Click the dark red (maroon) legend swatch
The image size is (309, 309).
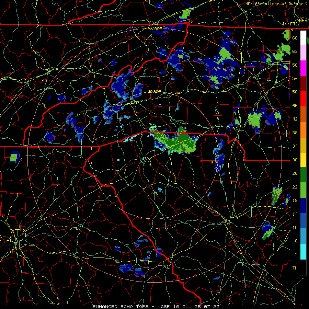(x=303, y=84)
